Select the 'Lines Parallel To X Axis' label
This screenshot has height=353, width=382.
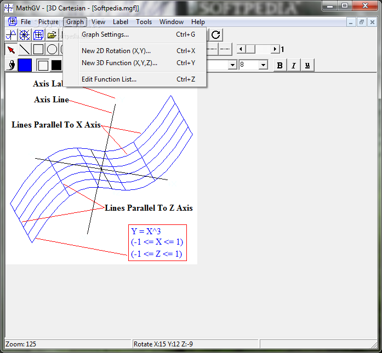[56, 125]
